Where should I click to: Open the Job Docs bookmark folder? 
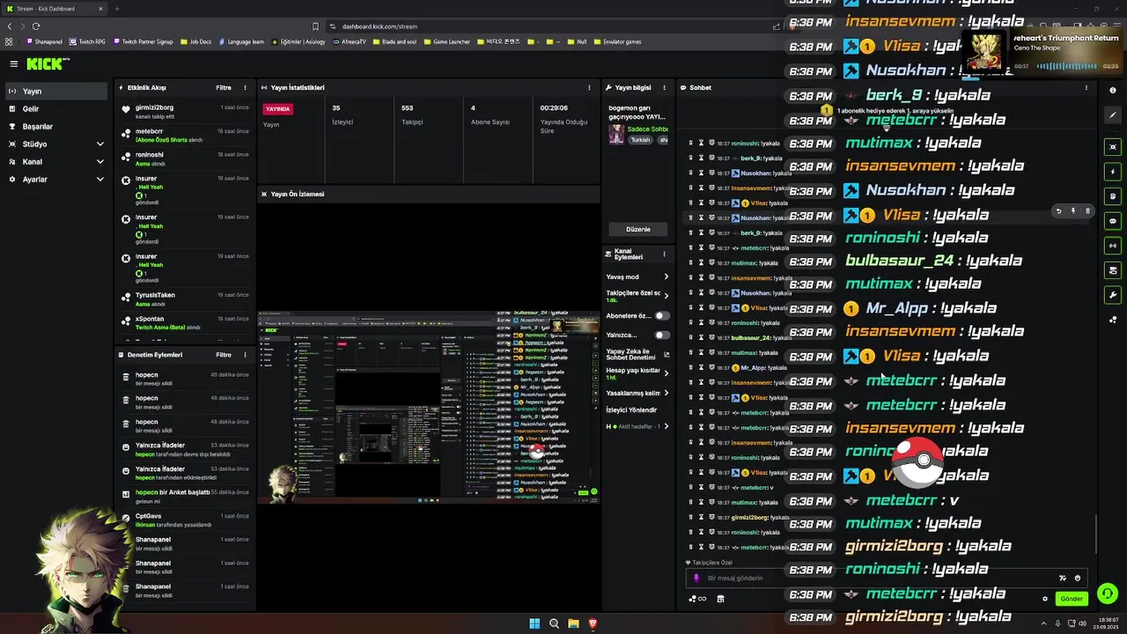[x=195, y=41]
